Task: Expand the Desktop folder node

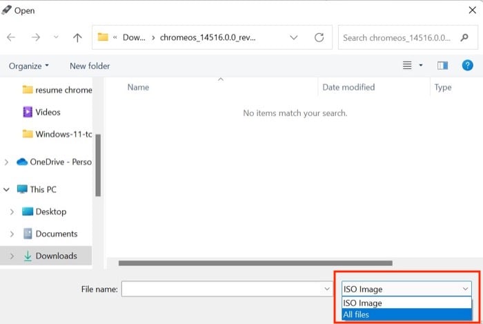Action: point(12,212)
